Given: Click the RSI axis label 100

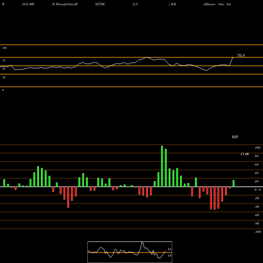Looking at the screenshot, I should click(4, 48).
